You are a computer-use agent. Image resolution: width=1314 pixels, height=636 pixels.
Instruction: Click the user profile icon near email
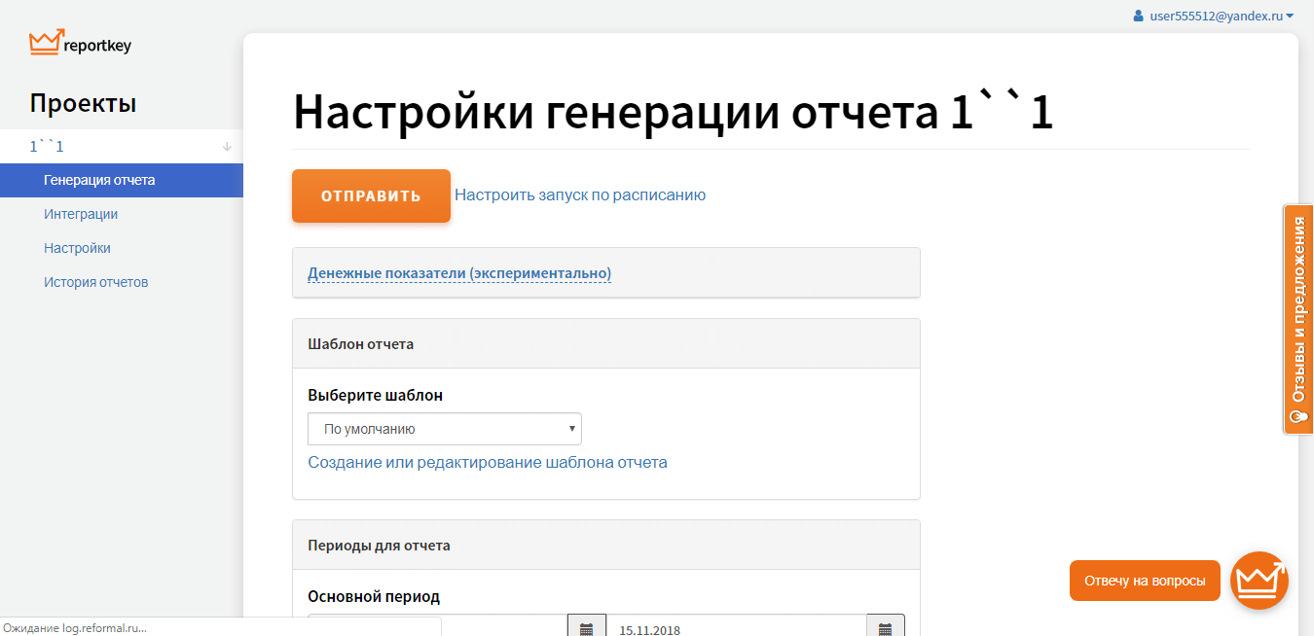pos(1138,16)
